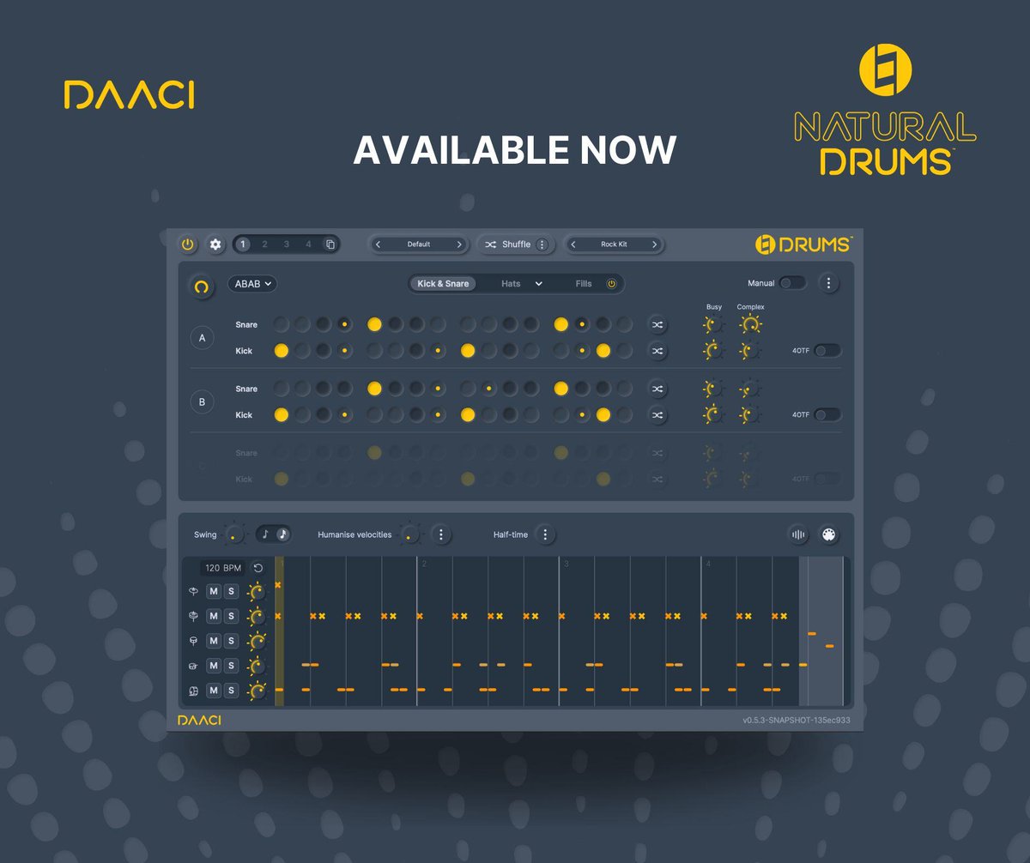This screenshot has height=863, width=1030.
Task: Click the BPM reset arrow icon
Action: (258, 568)
